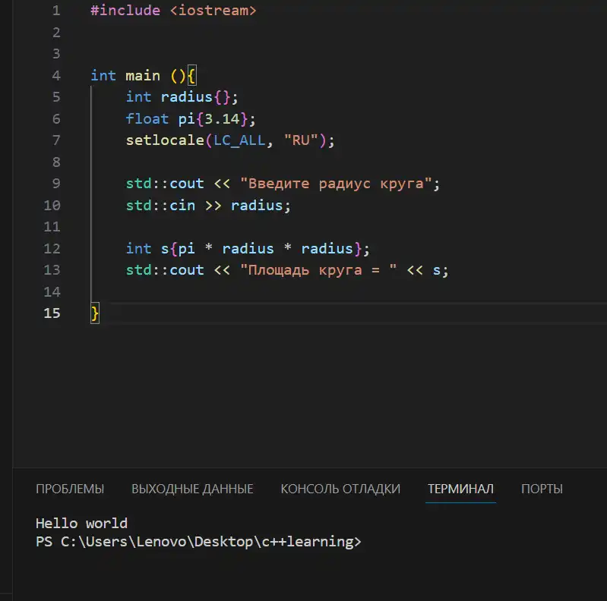This screenshot has height=601, width=607.
Task: Place cursor on '#include <iostream>' line
Action: click(x=173, y=11)
